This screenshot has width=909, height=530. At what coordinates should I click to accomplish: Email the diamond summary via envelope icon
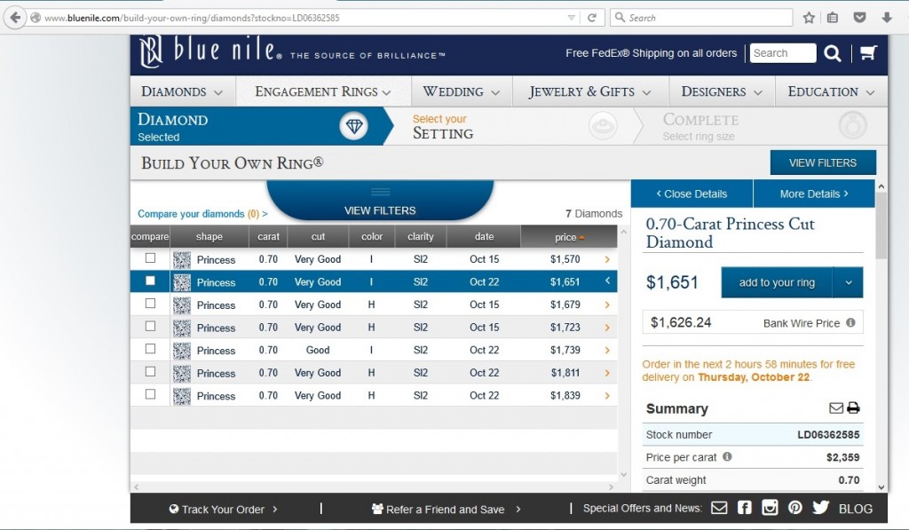click(x=835, y=408)
